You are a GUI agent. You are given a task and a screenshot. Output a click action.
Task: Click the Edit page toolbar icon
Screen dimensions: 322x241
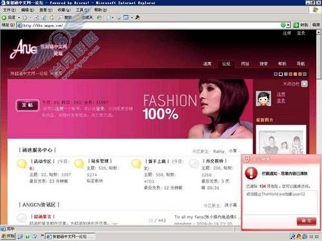point(126,17)
